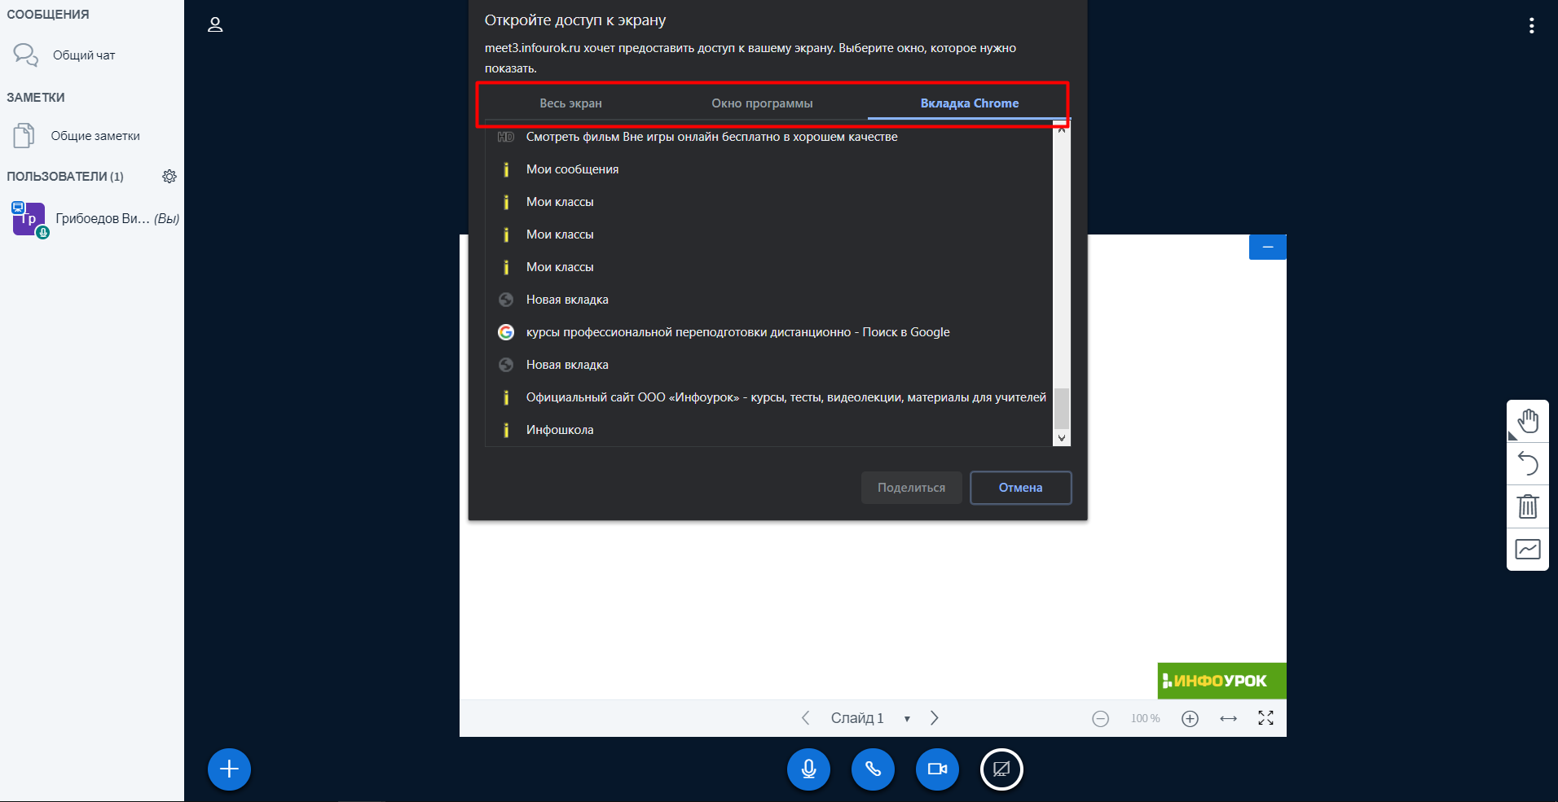Choose the Google search results tab entry
Image resolution: width=1558 pixels, height=802 pixels.
[x=769, y=332]
